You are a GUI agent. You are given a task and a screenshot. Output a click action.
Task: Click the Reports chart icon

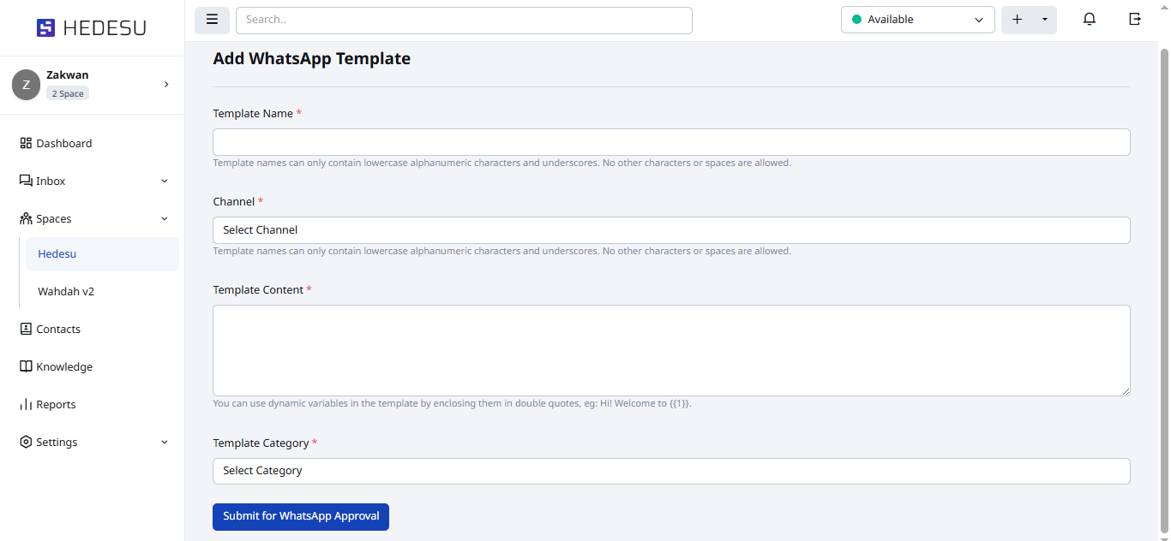click(26, 404)
